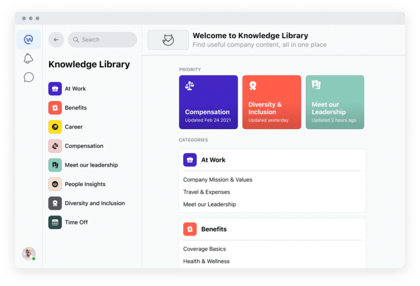The image size is (420, 286).
Task: Click the People Insights sidebar icon
Action: (x=55, y=184)
